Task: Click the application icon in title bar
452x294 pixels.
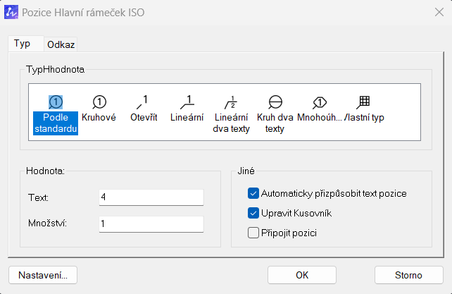Action: [12, 13]
